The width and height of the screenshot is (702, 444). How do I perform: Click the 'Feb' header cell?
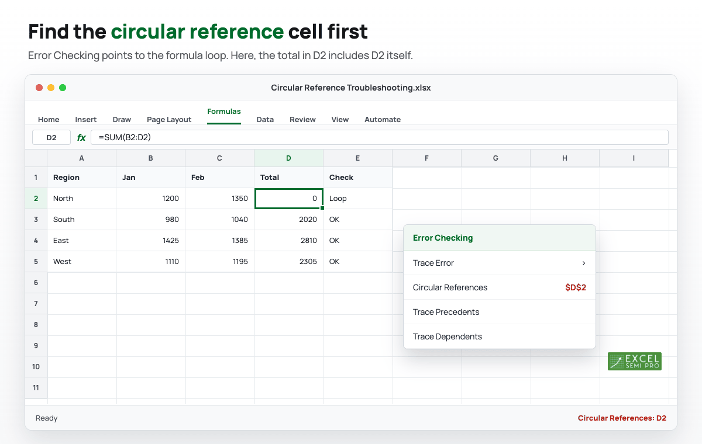219,177
